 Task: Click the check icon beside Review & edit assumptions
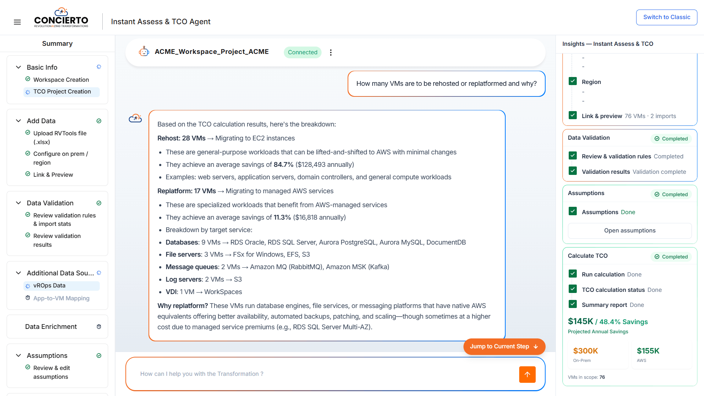[x=28, y=367]
